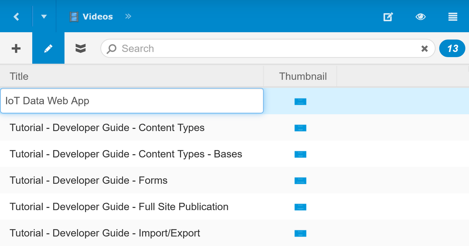Expand the stacked chevrons options button
469x246 pixels.
[81, 48]
